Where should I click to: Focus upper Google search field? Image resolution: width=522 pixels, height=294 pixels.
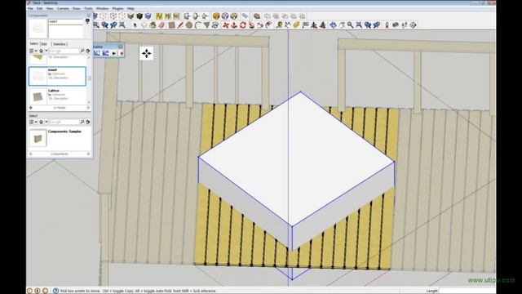tap(64, 51)
